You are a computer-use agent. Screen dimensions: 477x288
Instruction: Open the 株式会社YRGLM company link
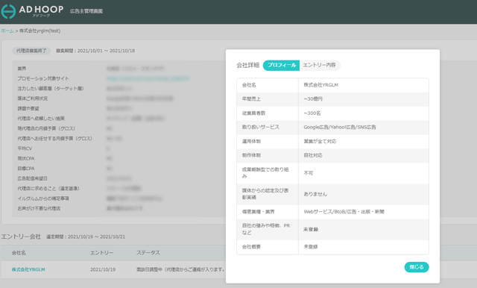28,269
